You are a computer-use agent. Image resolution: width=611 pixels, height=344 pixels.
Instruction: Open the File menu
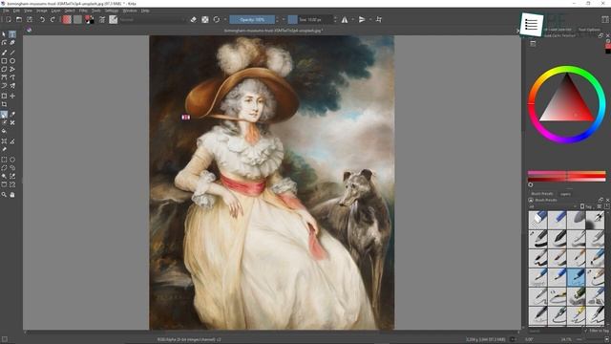[6, 11]
